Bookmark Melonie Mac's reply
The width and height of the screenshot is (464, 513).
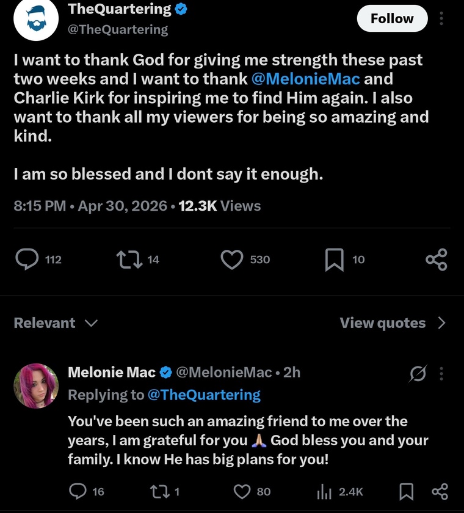point(407,492)
